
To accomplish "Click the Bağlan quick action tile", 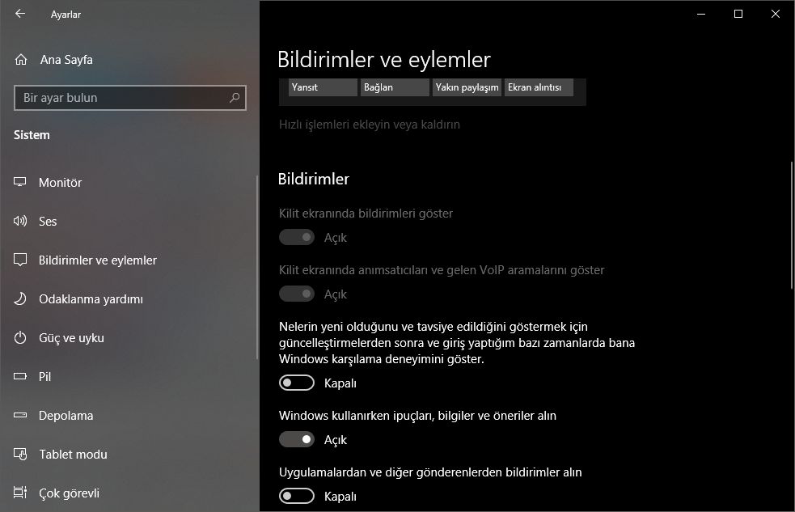I will coord(395,87).
